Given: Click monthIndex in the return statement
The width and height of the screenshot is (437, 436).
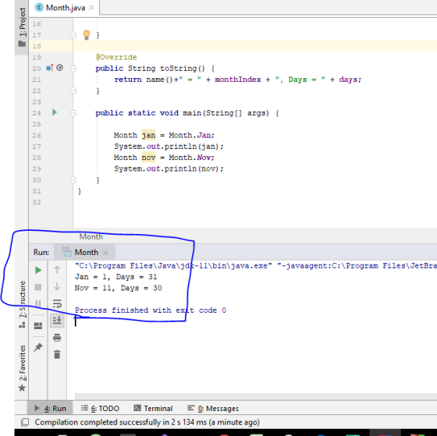Looking at the screenshot, I should (238, 80).
